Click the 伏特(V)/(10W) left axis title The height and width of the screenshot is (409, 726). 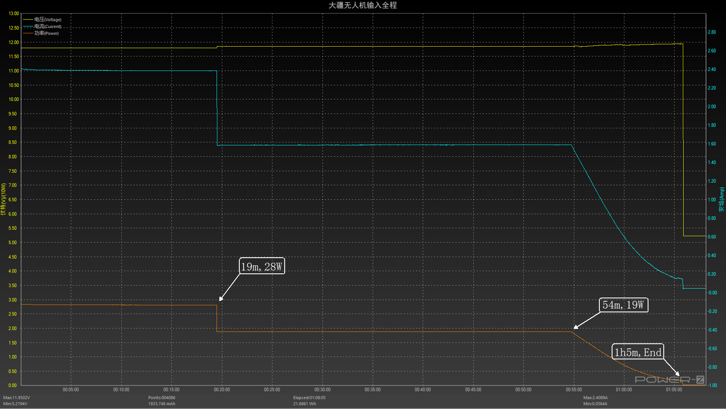tap(3, 199)
